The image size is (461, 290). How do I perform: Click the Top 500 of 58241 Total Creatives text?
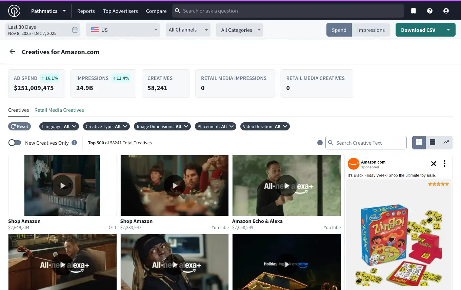click(120, 143)
